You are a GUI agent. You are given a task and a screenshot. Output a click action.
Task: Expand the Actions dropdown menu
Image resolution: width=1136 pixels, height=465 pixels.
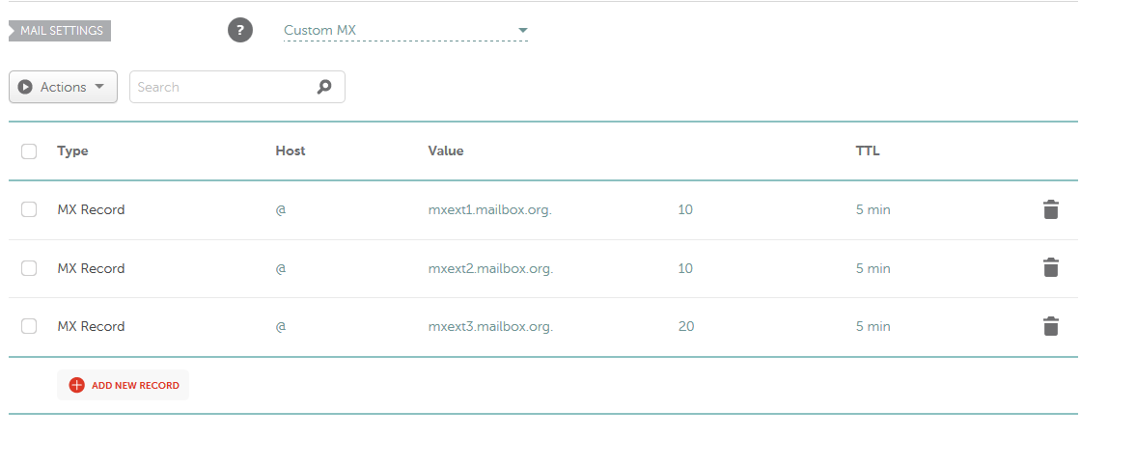tap(64, 87)
